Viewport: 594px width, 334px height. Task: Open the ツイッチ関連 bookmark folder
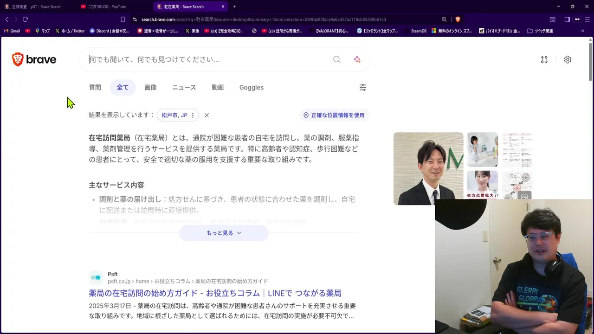coord(540,31)
